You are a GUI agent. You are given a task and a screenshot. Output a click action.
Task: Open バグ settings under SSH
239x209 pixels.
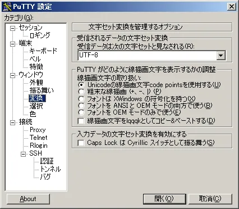coord(45,176)
